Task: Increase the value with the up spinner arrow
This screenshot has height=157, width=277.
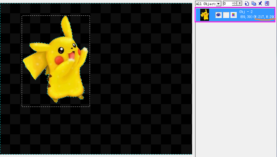Action: [x=235, y=2]
